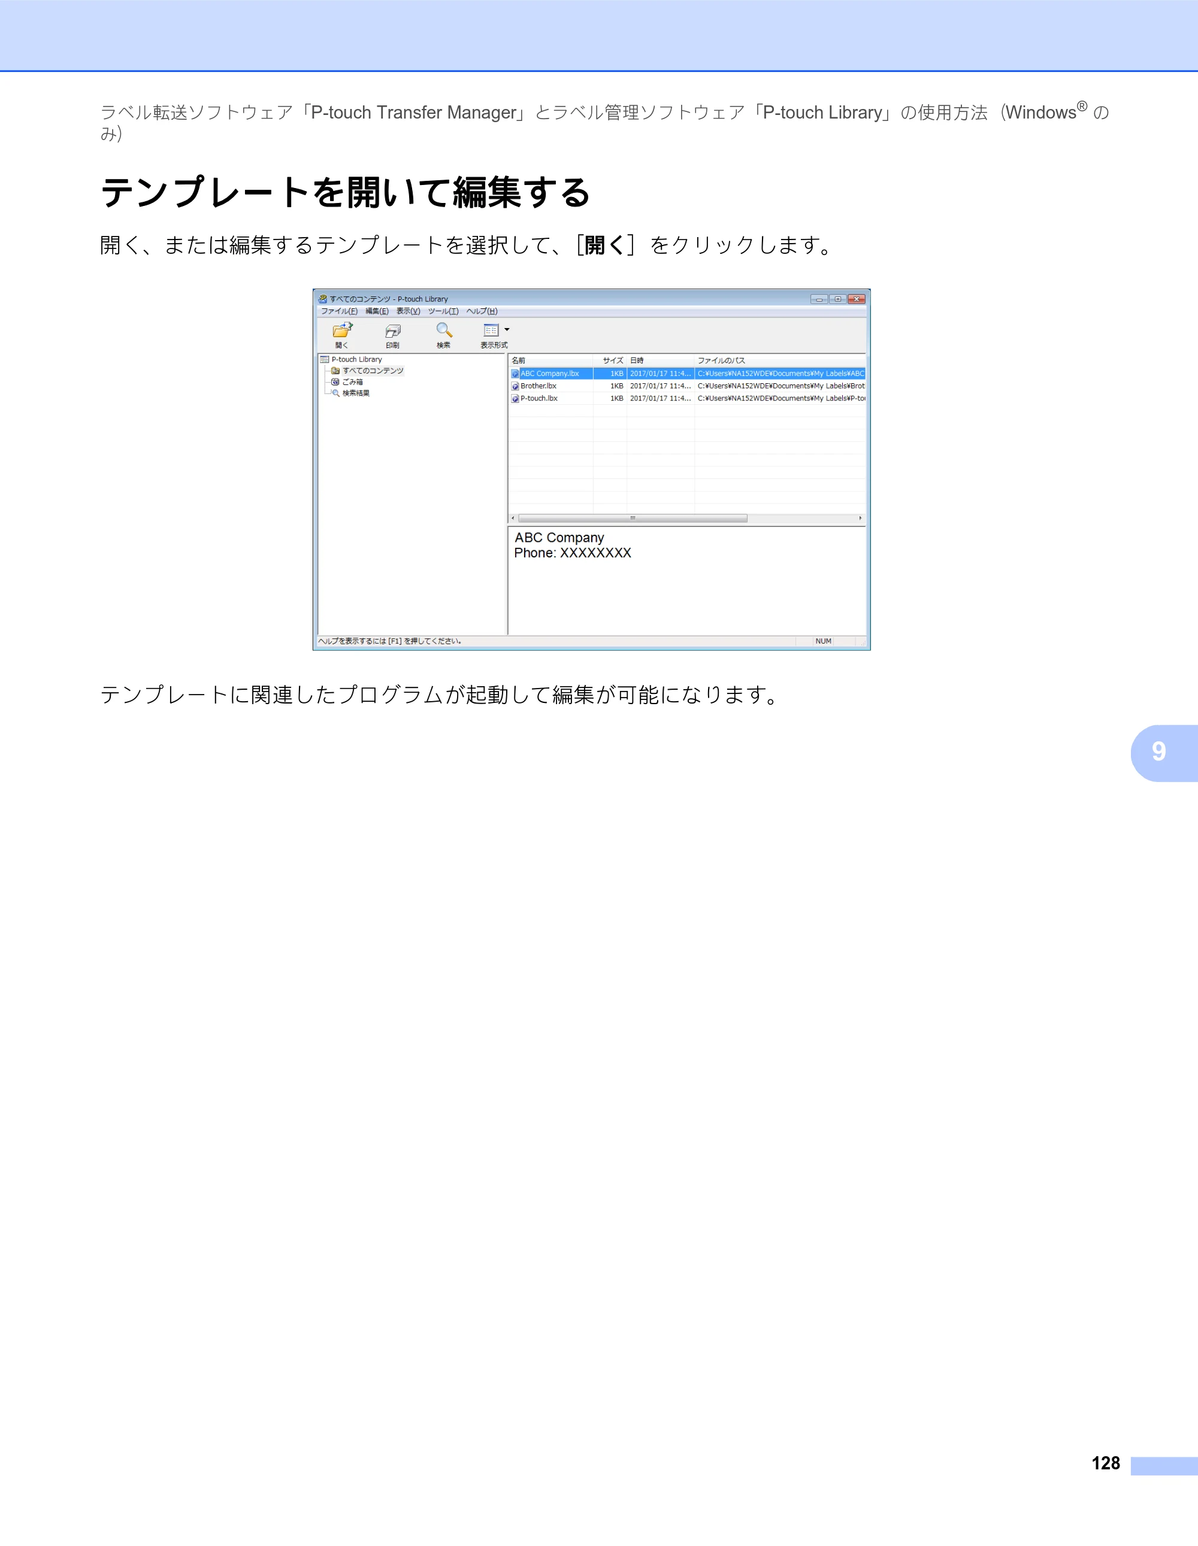
Task: Open the 編集(E) menu
Action: pos(377,311)
